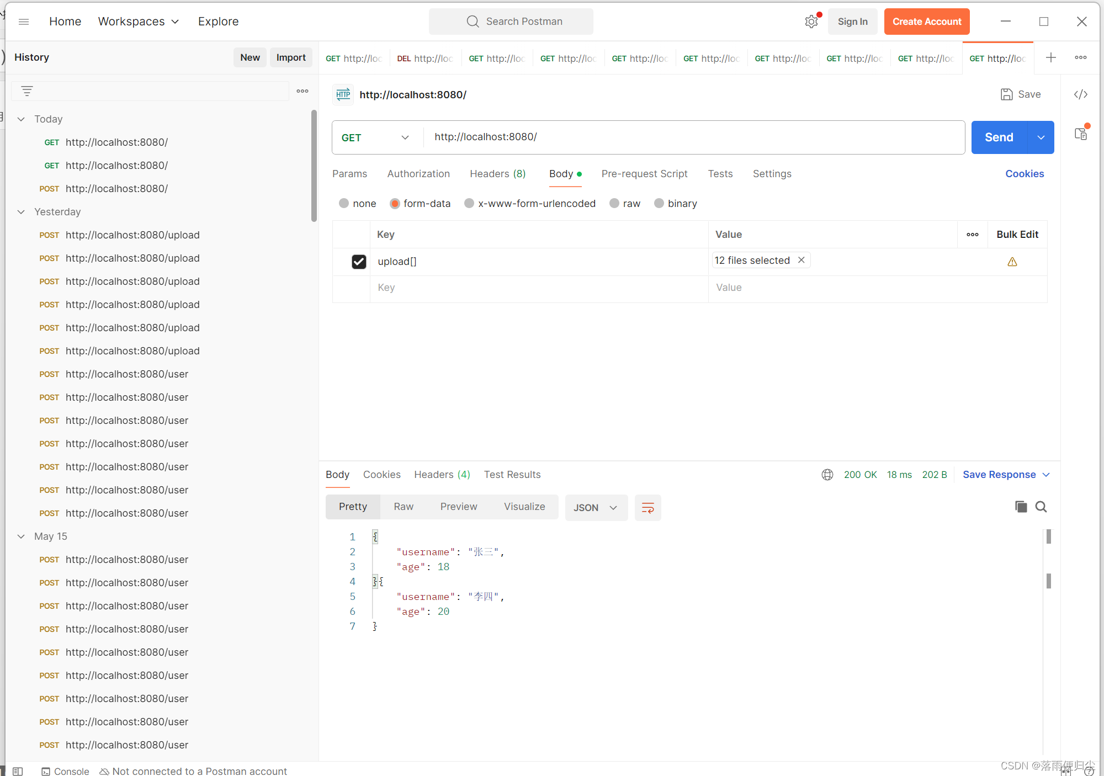Select the DEL http://loc request tab

[426, 58]
